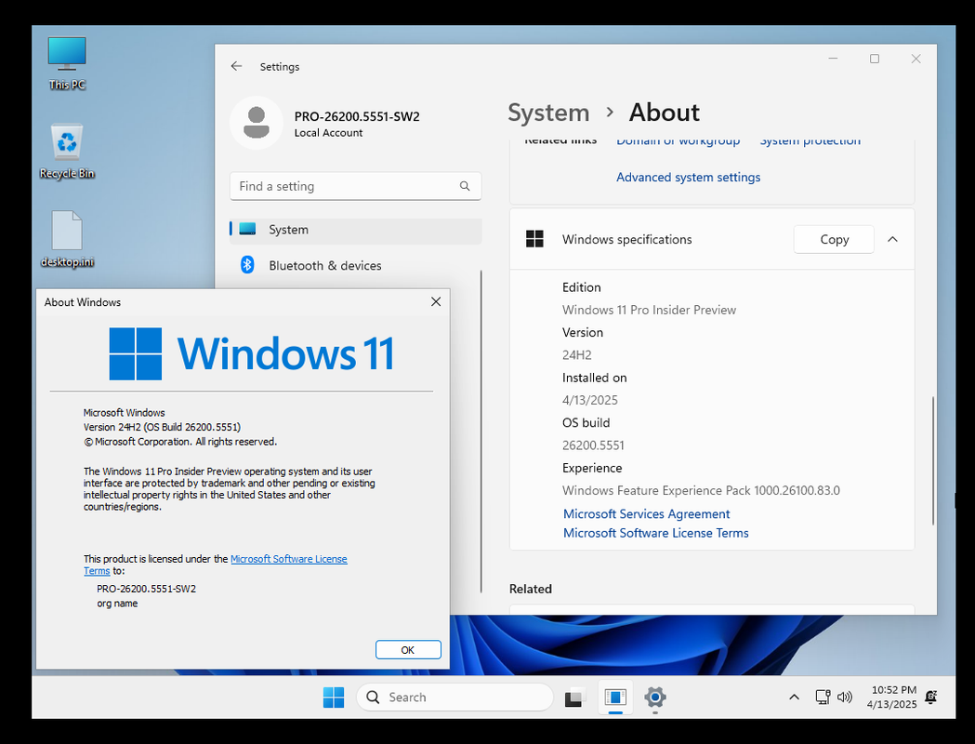Open the Recycle Bin desktop icon
This screenshot has width=975, height=744.
(x=67, y=152)
